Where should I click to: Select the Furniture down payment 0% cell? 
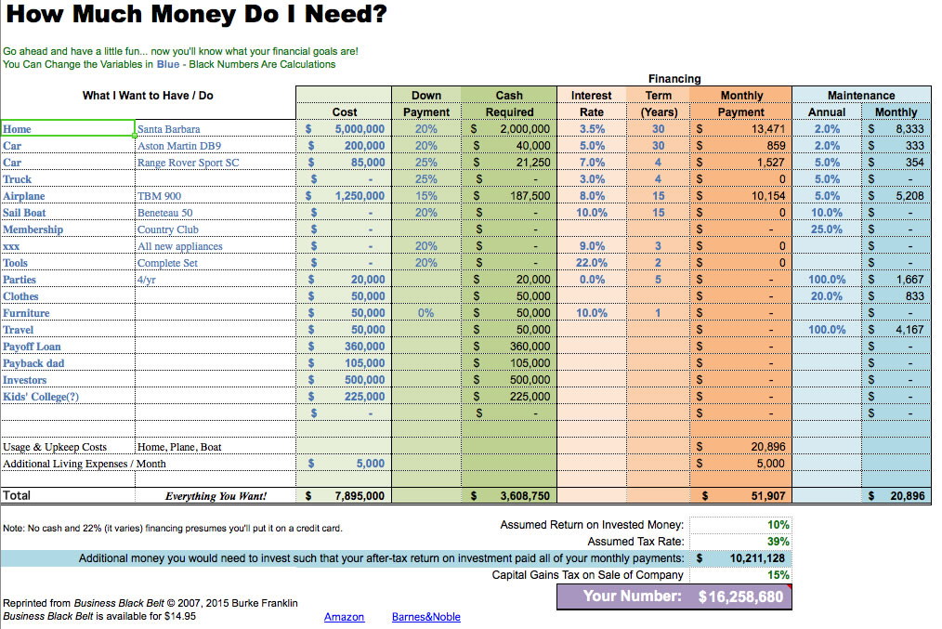tap(425, 313)
